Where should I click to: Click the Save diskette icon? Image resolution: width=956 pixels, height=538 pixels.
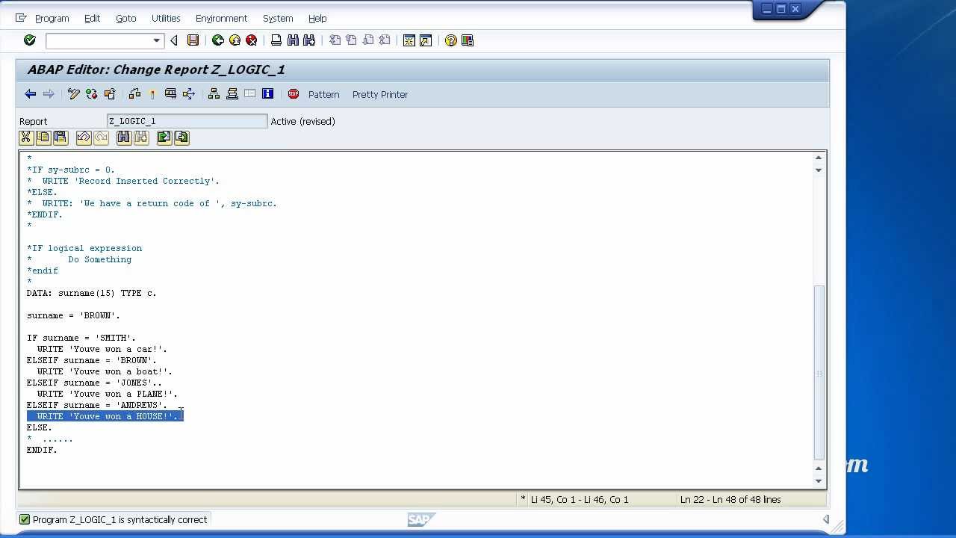coord(193,40)
